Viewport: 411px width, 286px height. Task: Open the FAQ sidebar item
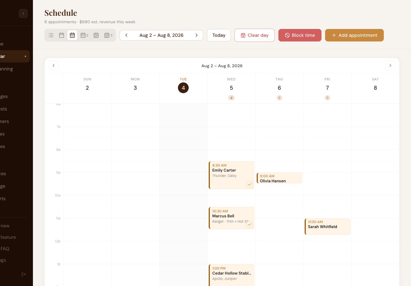(x=5, y=249)
